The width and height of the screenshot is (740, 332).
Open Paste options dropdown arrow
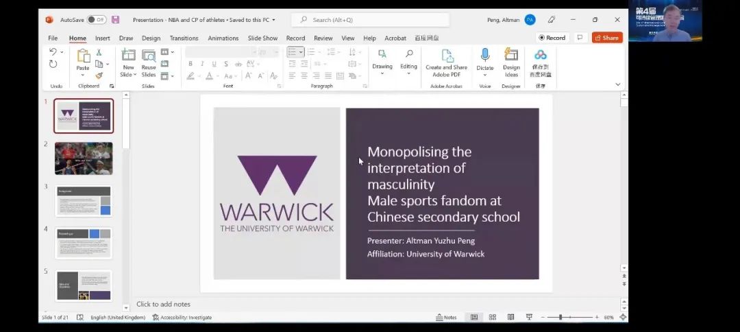pos(83,75)
